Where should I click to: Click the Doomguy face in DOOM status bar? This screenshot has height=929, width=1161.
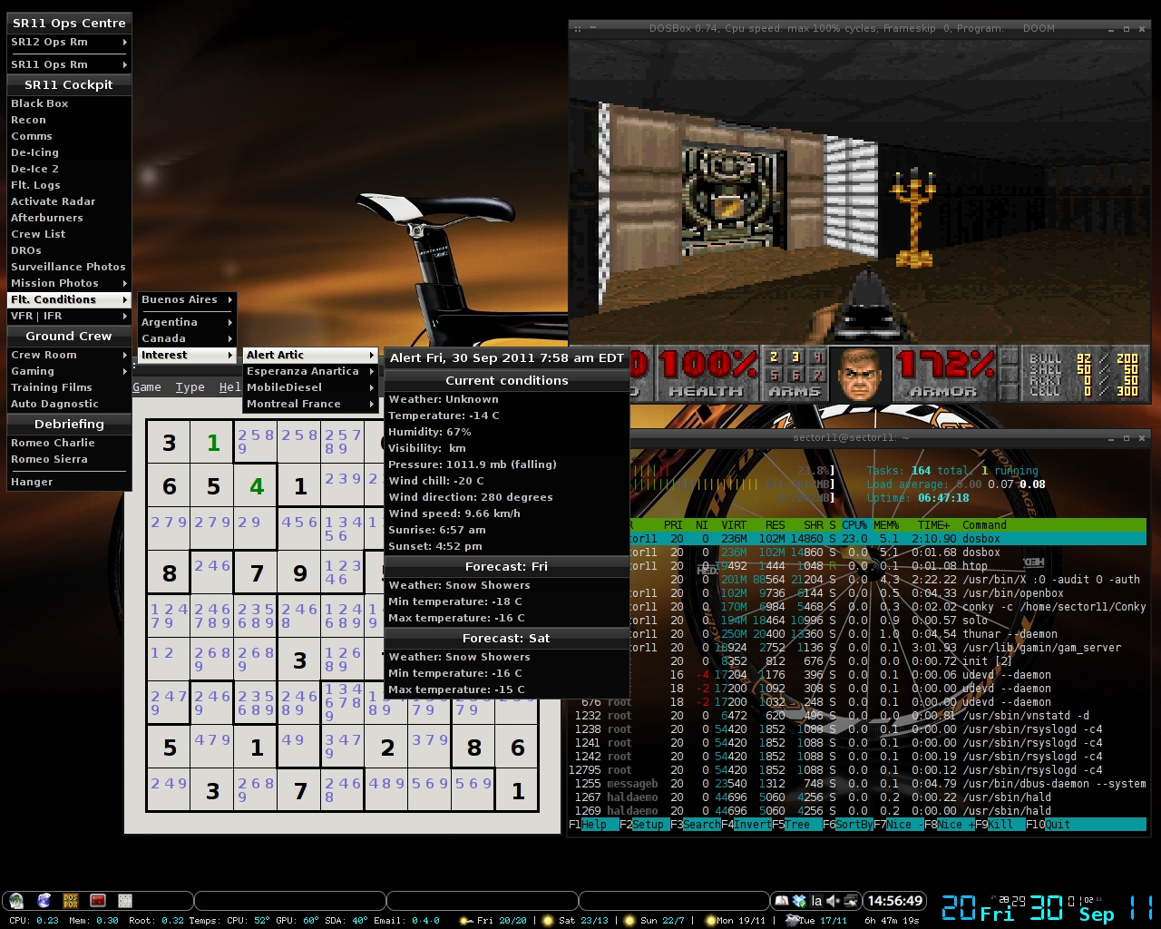coord(860,375)
